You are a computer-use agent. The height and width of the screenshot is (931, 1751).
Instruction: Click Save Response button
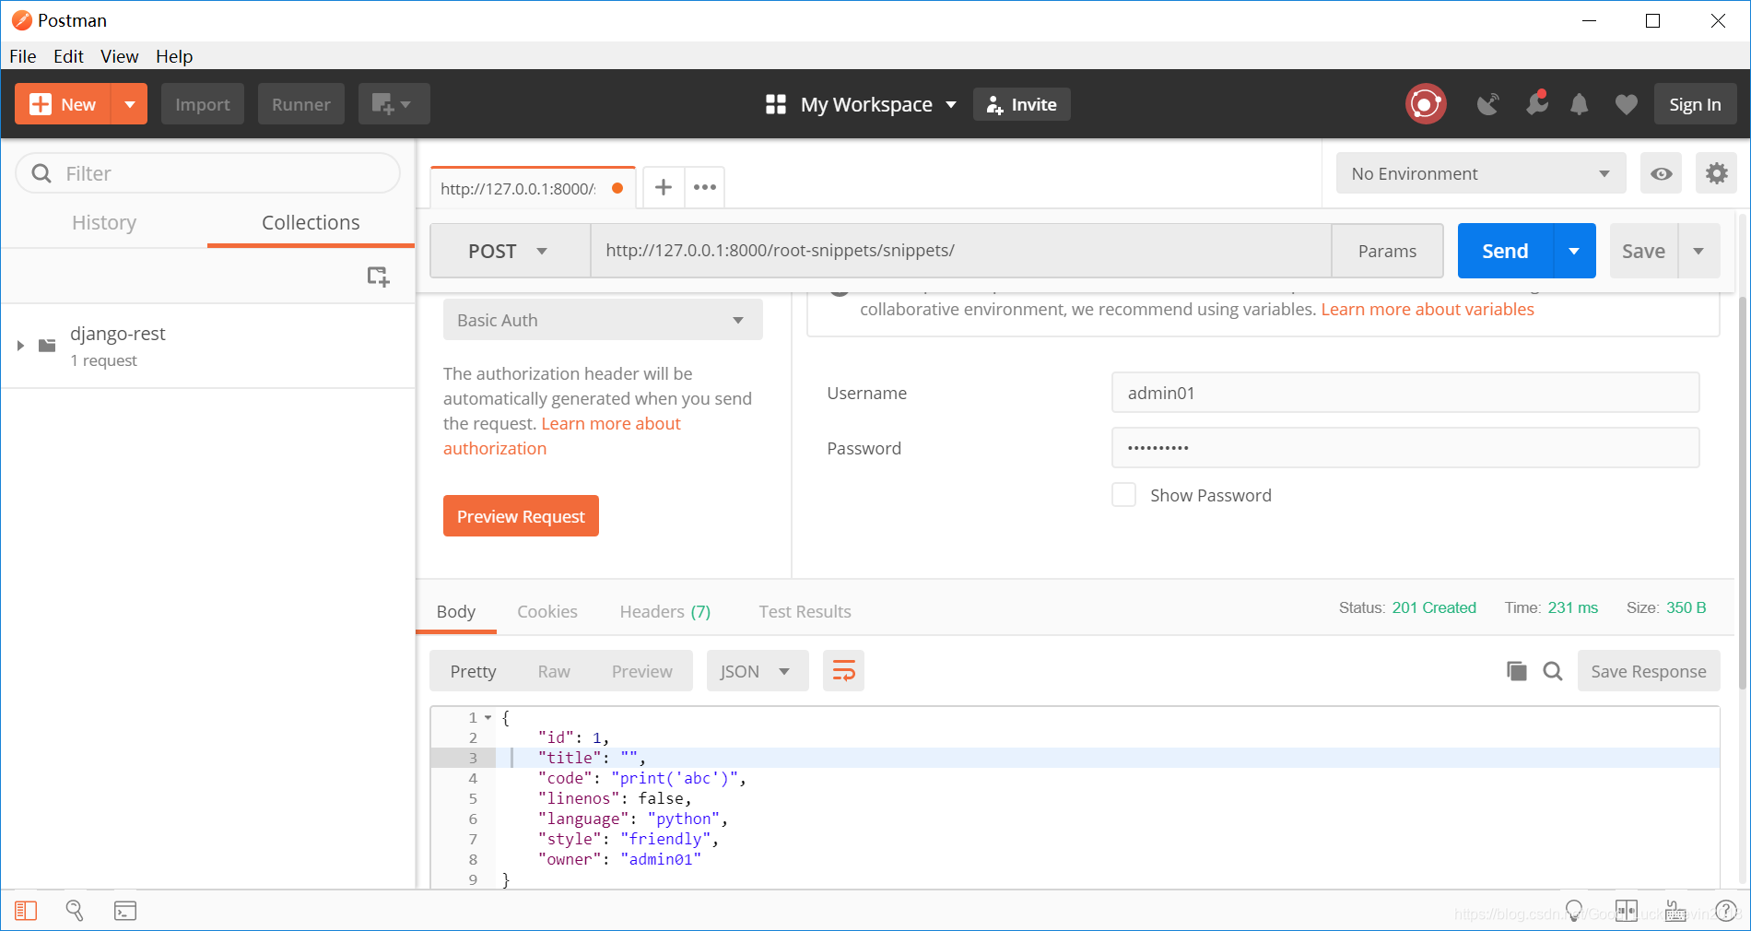(1649, 671)
